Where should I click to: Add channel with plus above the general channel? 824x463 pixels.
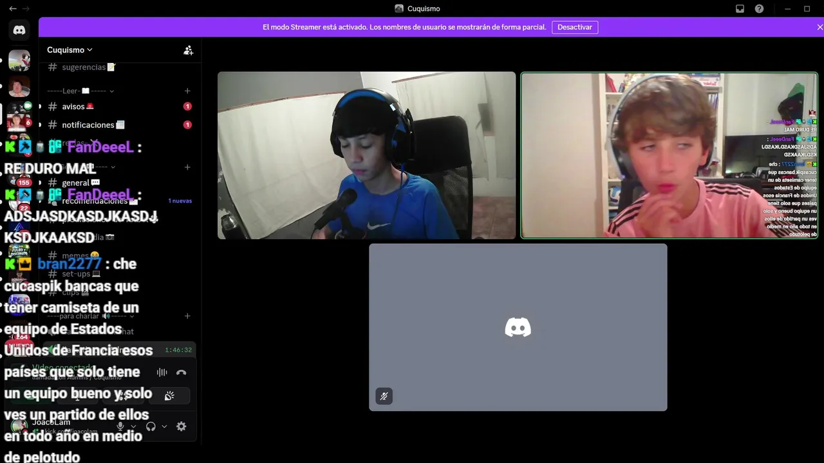(187, 167)
